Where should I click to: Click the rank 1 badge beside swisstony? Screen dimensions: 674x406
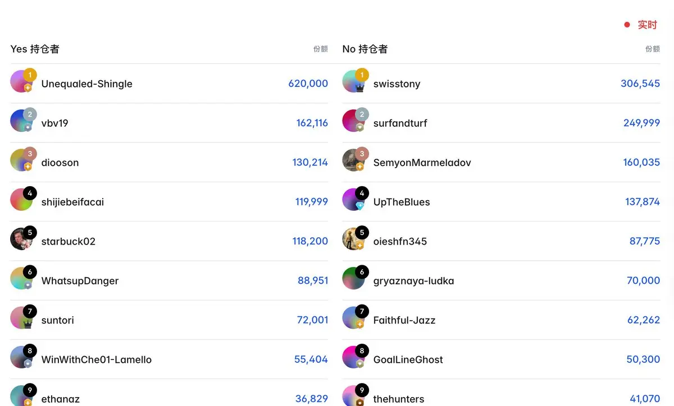[x=362, y=75]
